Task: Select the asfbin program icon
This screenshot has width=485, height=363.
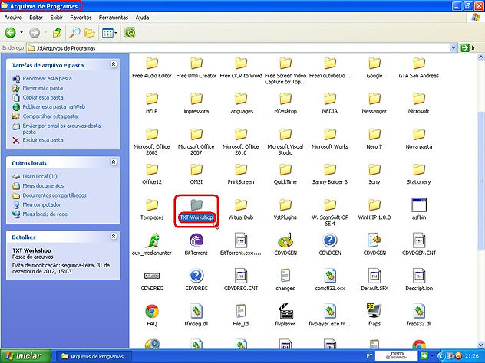Action: (419, 209)
